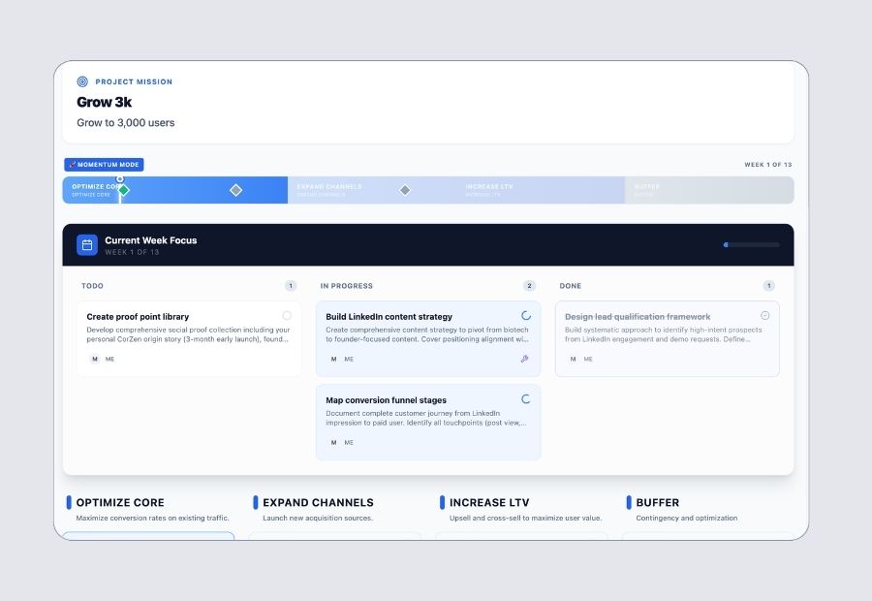This screenshot has height=601, width=872.
Task: Click the TODO column header
Action: (x=92, y=286)
